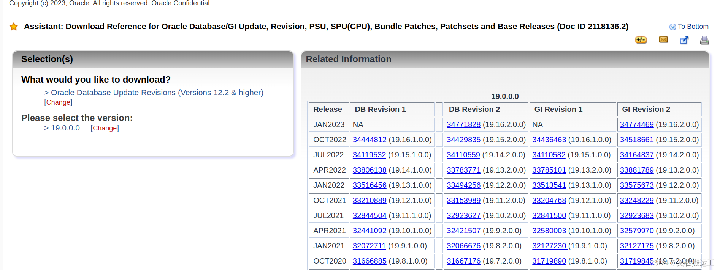Open patch 34110582 link
720x270 pixels.
coord(549,155)
